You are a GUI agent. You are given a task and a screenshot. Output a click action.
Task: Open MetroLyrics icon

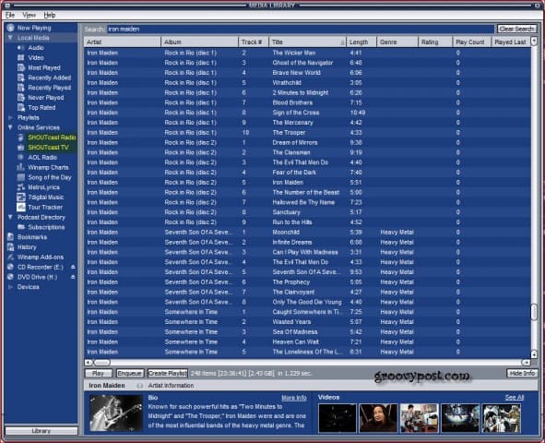click(21, 187)
